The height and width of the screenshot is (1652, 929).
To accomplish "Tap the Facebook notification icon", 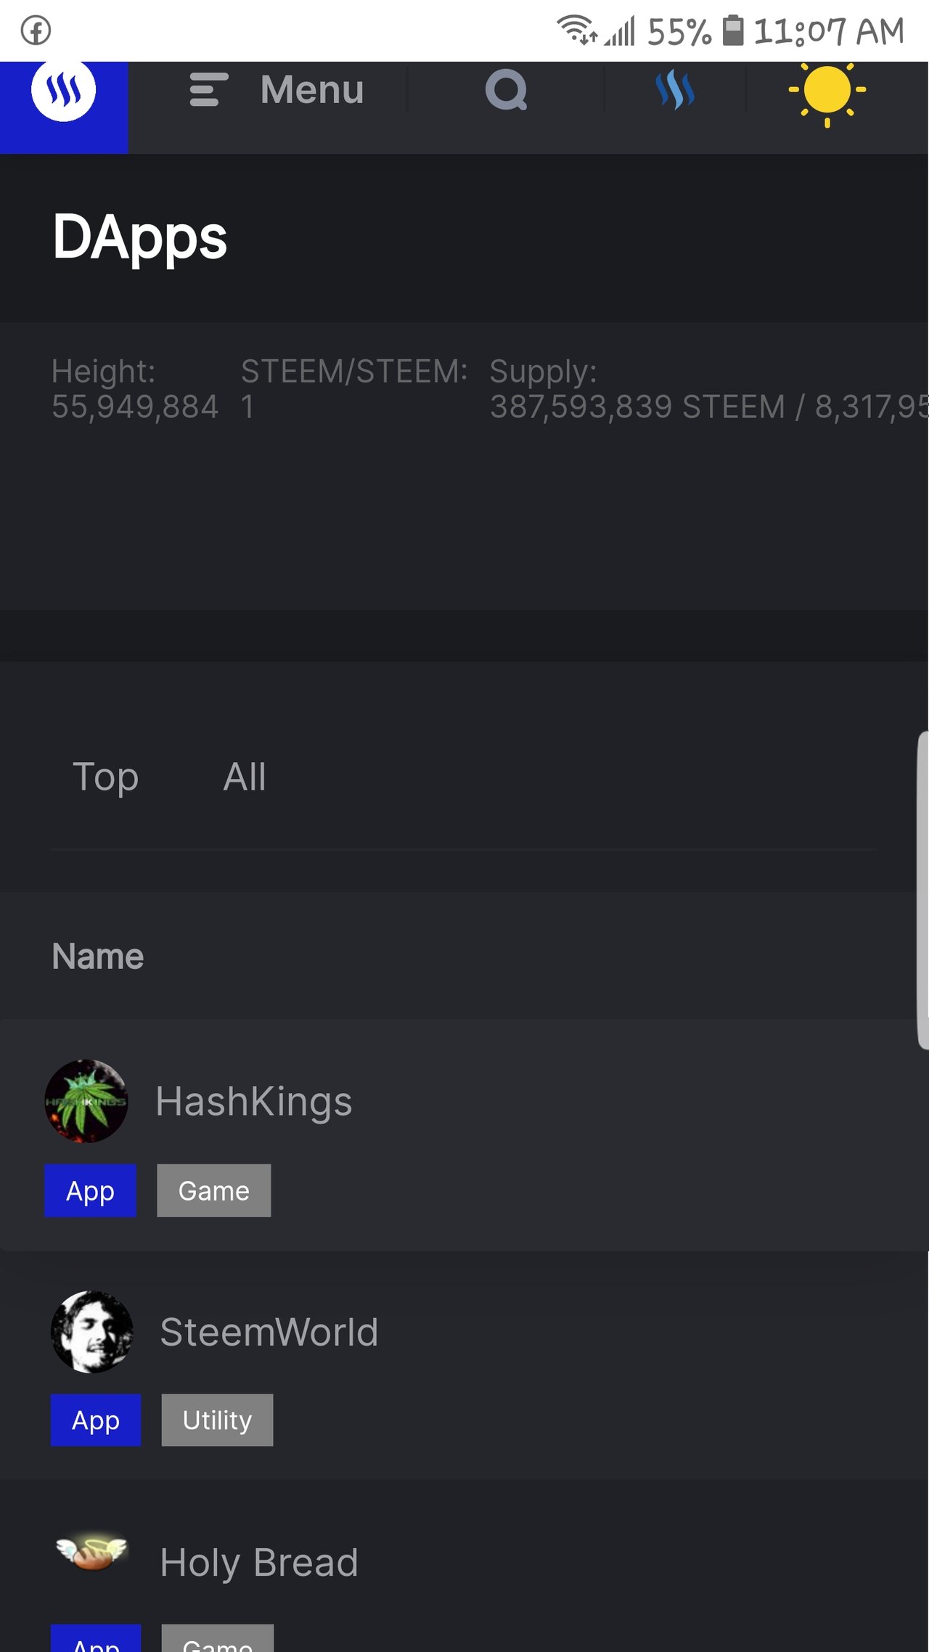I will [x=36, y=30].
